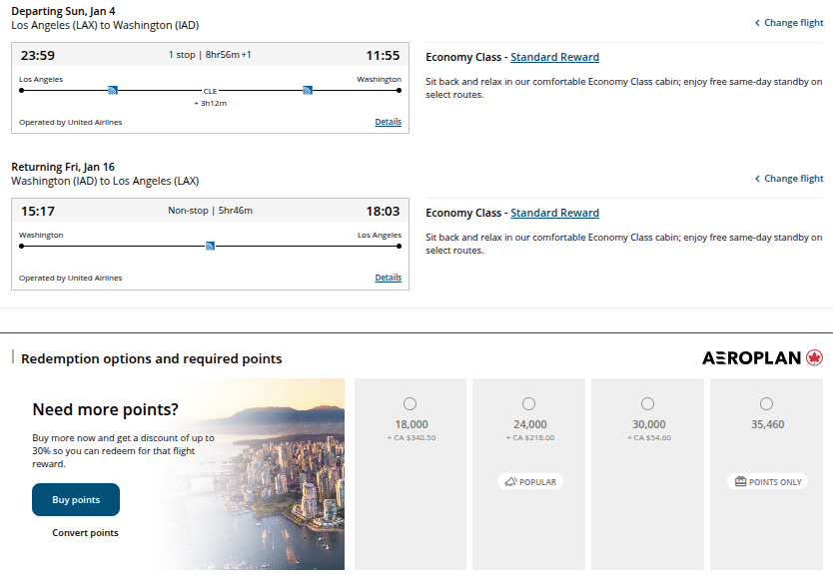Click the chevron beside the departing Change flight

[758, 22]
